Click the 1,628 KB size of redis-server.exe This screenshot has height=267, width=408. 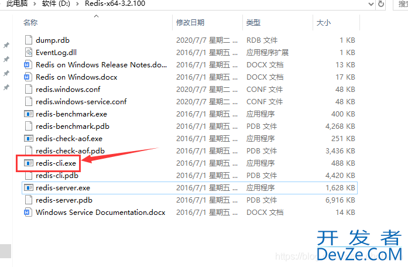pyautogui.click(x=340, y=187)
